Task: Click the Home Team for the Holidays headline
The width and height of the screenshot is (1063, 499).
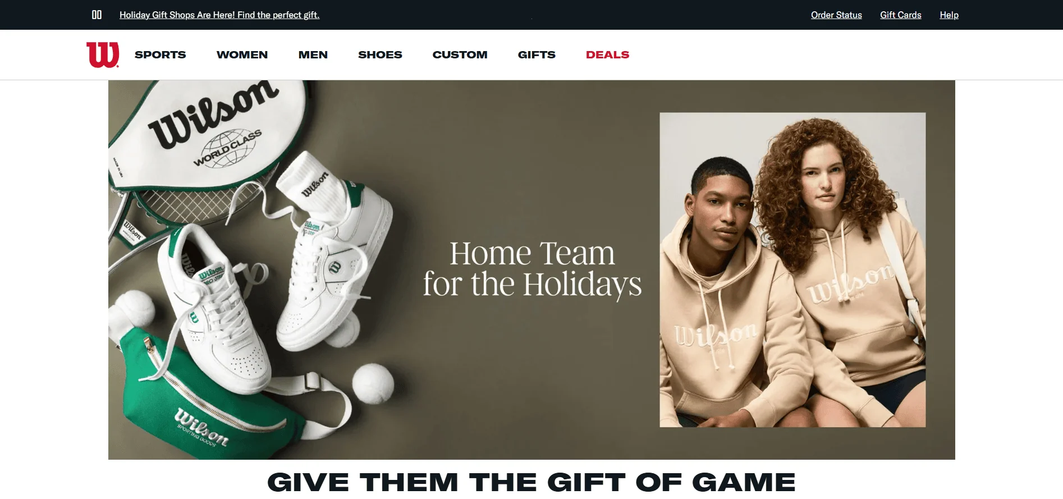Action: pos(532,269)
